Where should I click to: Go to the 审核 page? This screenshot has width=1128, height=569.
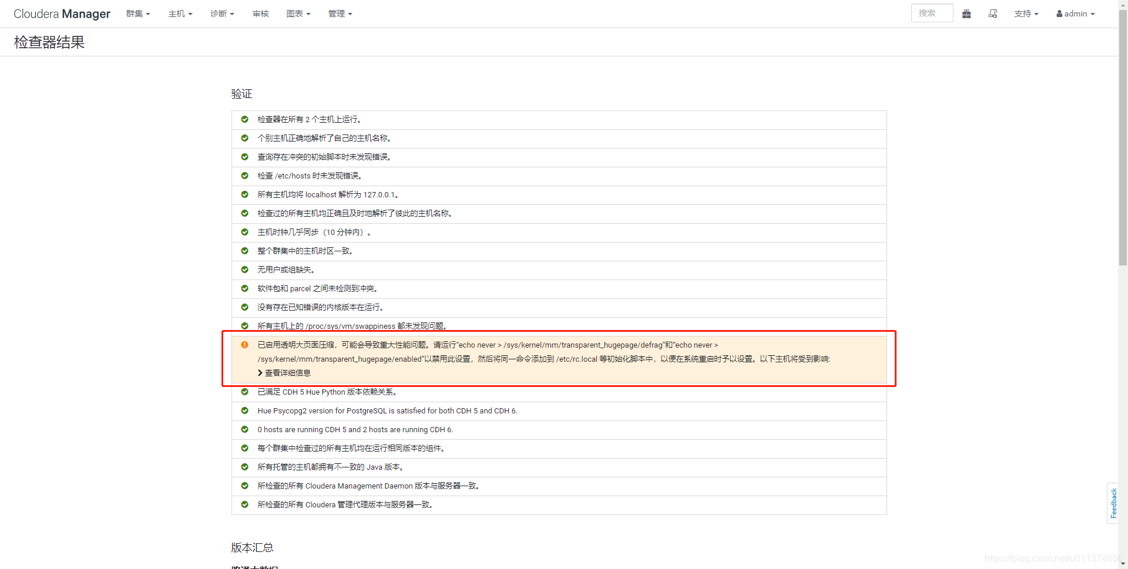point(261,14)
